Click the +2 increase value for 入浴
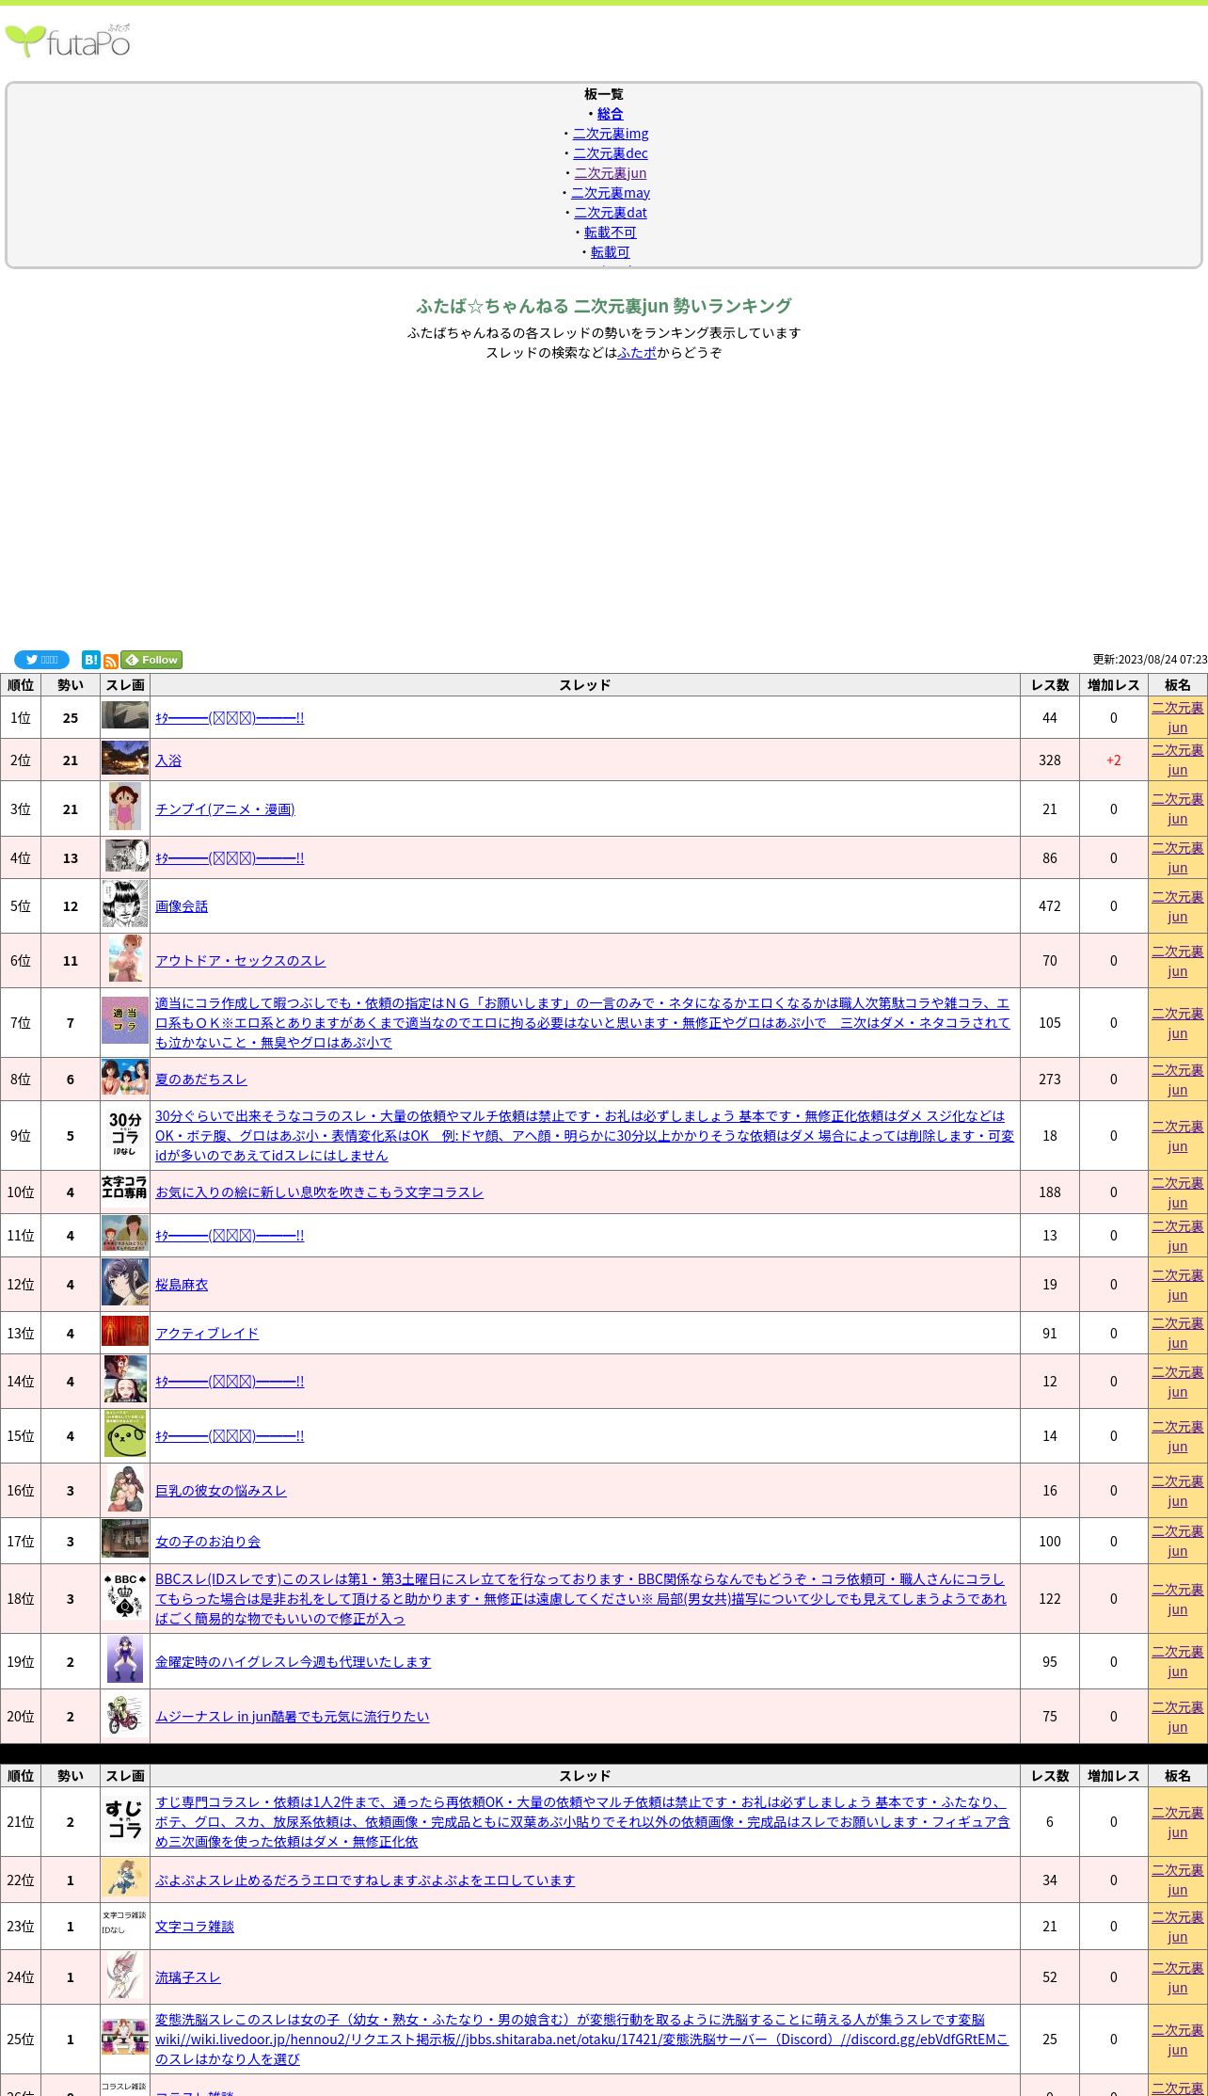The image size is (1208, 2096). pos(1114,760)
